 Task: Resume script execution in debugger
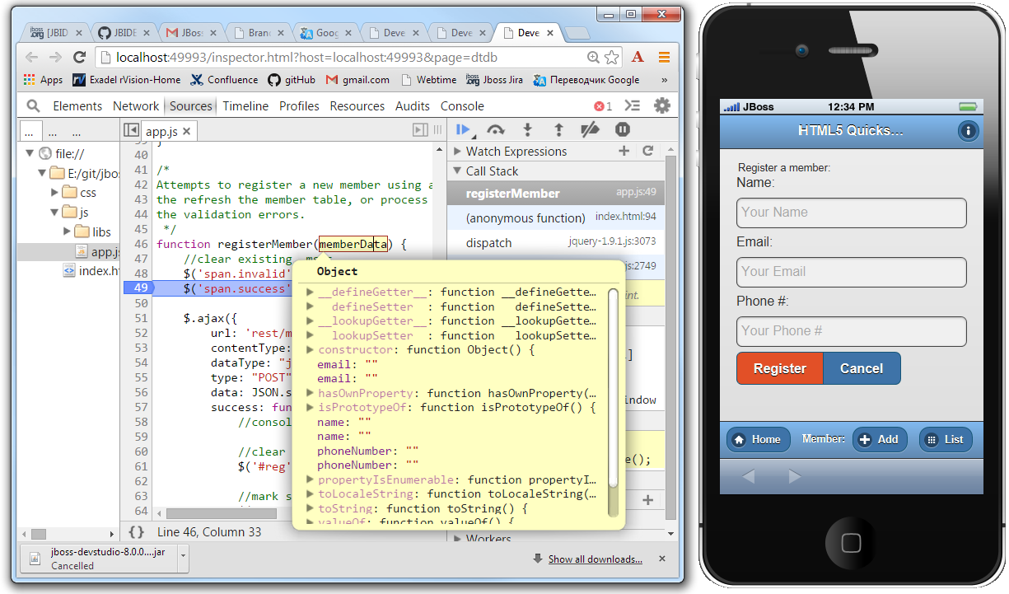pyautogui.click(x=463, y=129)
